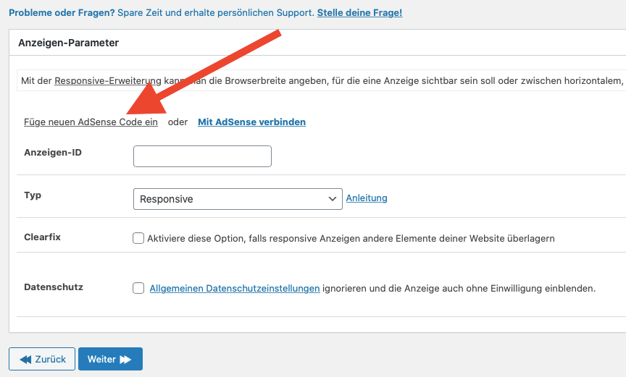Viewport: 626px width, 377px height.
Task: Click the Typ label text
Action: (33, 195)
